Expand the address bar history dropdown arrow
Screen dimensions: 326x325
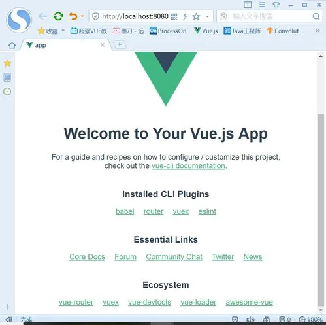[208, 16]
